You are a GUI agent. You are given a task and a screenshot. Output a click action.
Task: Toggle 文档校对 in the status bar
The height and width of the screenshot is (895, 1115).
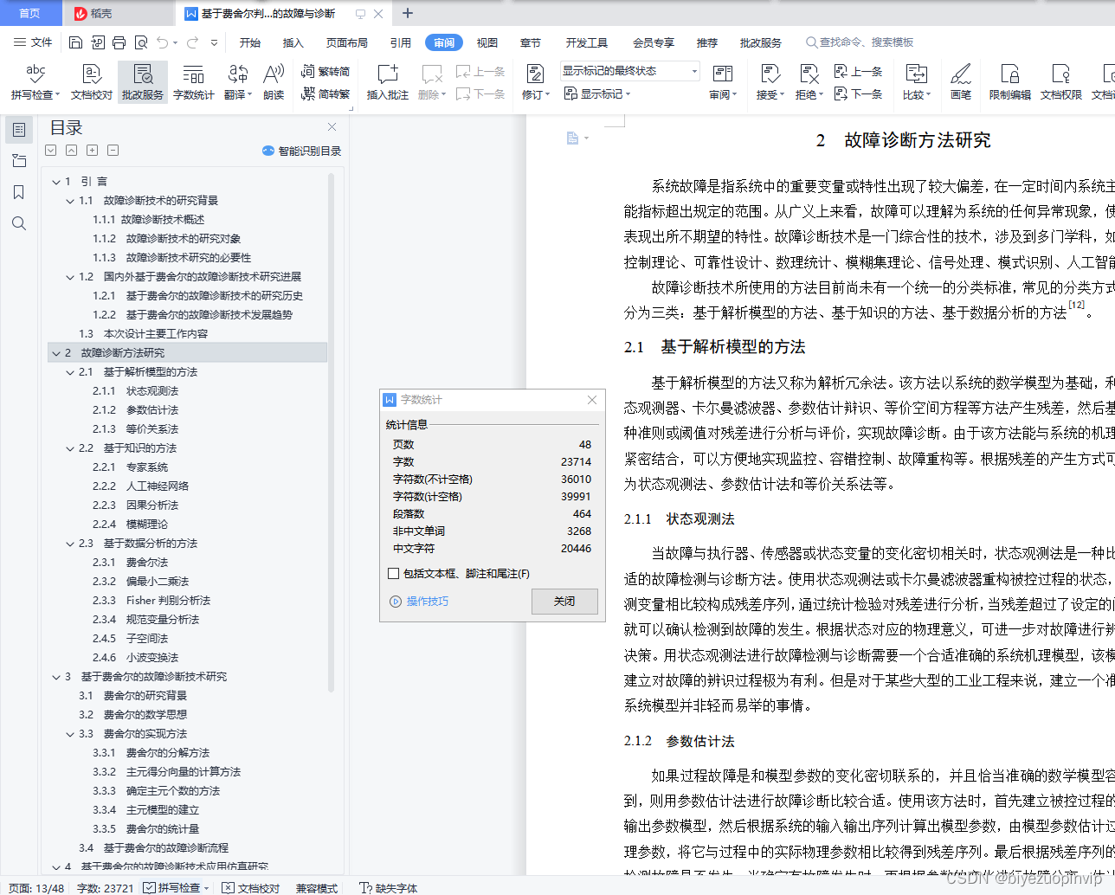(x=251, y=888)
